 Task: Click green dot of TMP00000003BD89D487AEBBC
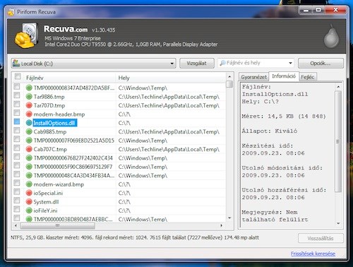pos(29,219)
